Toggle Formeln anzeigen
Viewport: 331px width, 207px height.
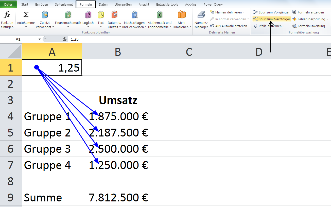coord(308,12)
